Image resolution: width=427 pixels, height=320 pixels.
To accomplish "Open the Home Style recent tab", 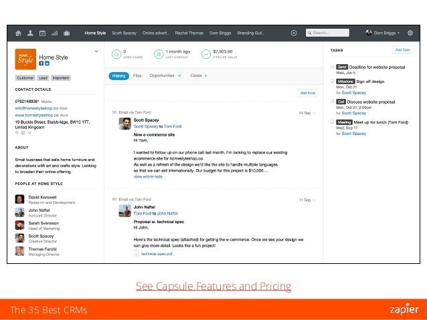I will (95, 33).
